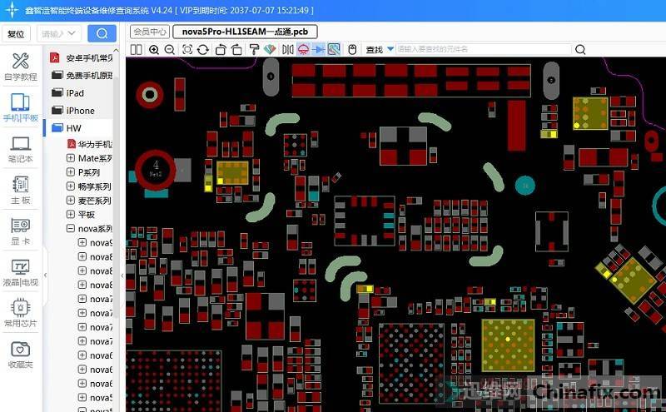Click the fit-to-screen icon in toolbar

(187, 50)
